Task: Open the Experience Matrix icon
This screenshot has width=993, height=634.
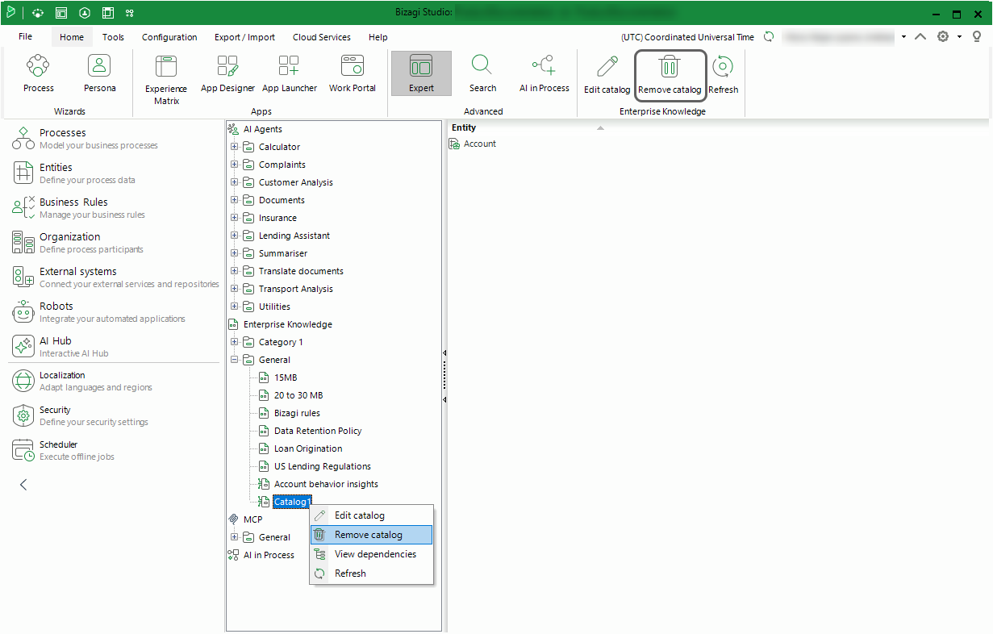Action: click(x=166, y=80)
